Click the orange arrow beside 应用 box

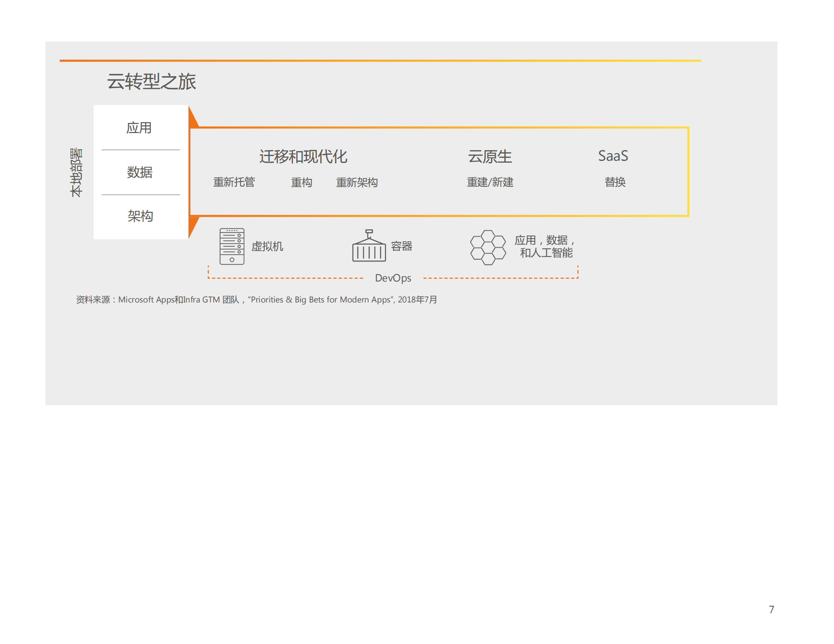click(x=192, y=117)
